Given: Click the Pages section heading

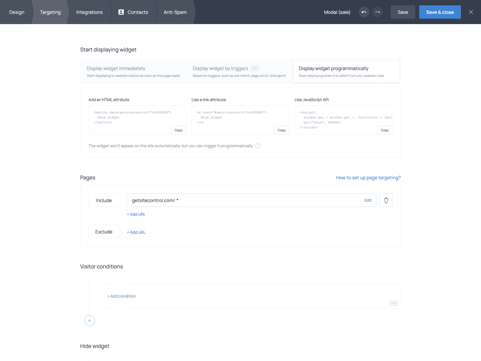Looking at the screenshot, I should 88,177.
